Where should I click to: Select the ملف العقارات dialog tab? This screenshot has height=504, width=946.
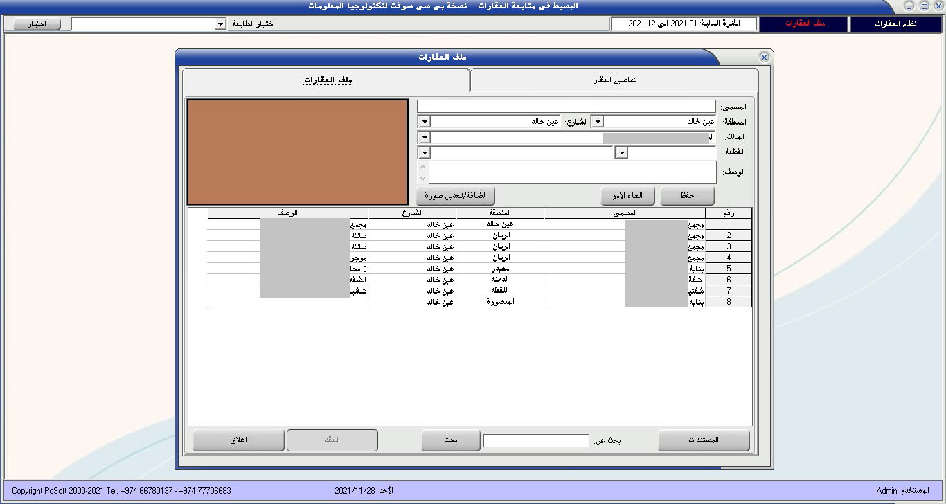[x=328, y=80]
